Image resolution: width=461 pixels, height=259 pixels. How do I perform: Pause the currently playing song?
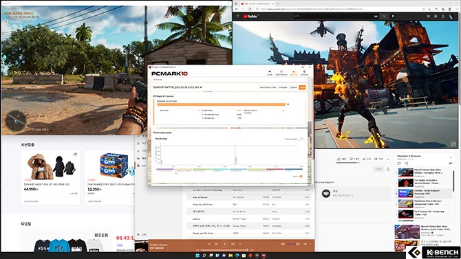pyautogui.click(x=224, y=244)
